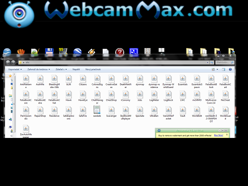Select the NoCheat jar file
Viewport: 248px width, 186px height.
pyautogui.click(x=226, y=96)
